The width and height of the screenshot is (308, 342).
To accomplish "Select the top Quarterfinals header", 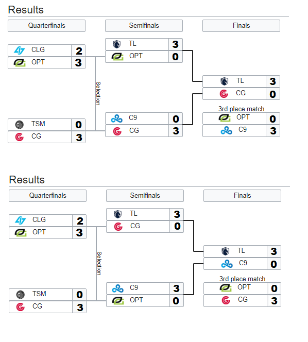I will coord(46,26).
